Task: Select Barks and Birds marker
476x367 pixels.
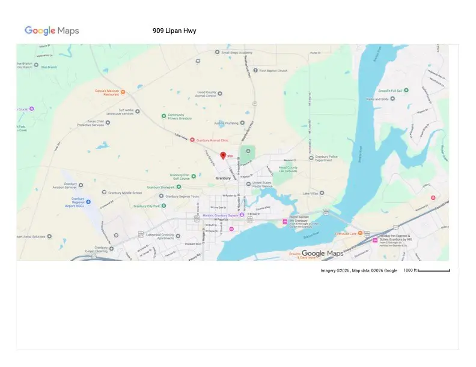Action: pos(392,98)
